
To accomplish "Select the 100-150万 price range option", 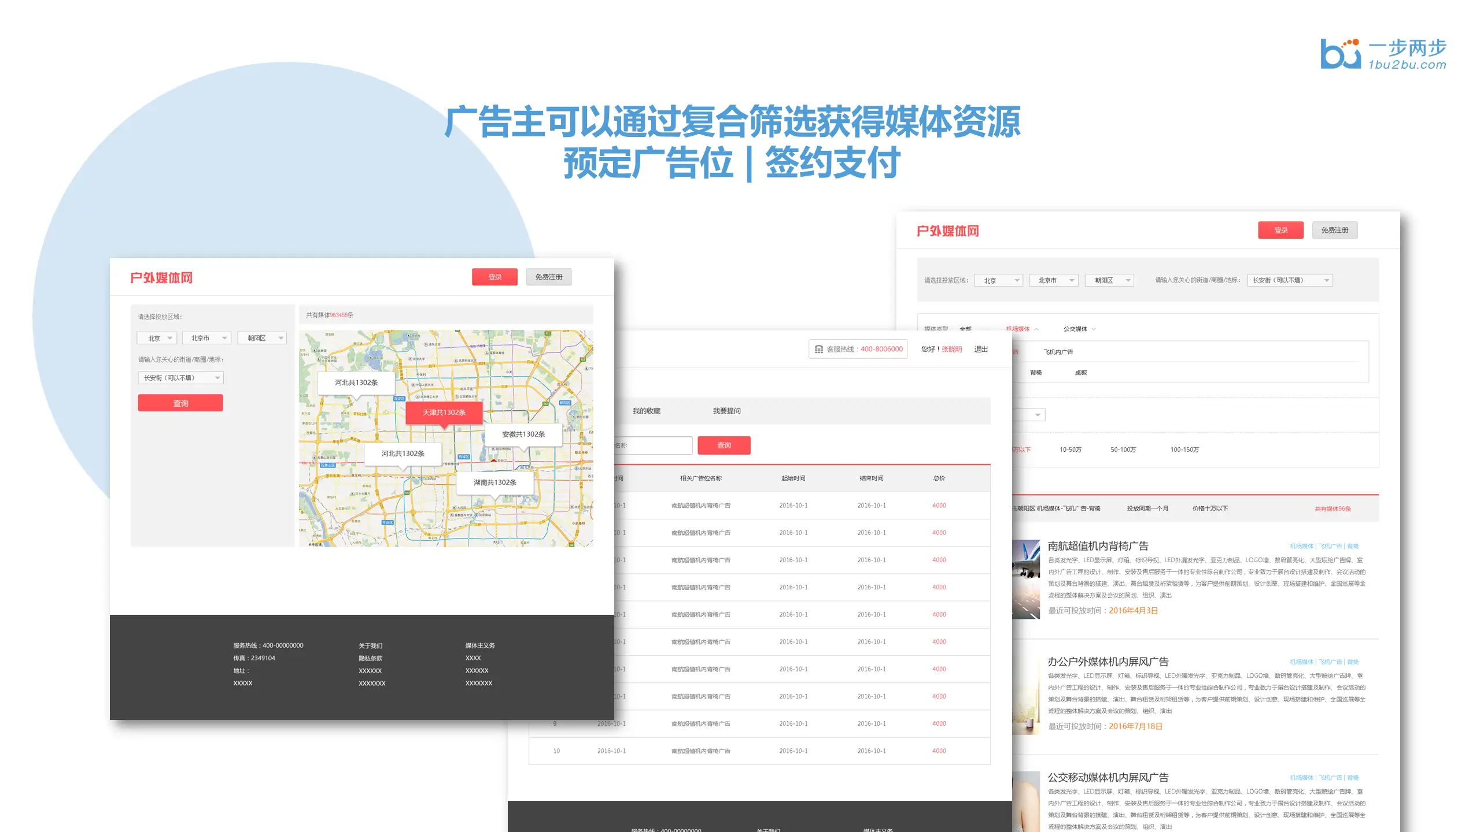I will [1184, 450].
